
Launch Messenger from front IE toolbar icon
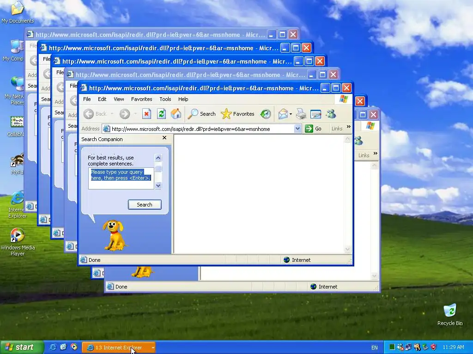(x=331, y=114)
